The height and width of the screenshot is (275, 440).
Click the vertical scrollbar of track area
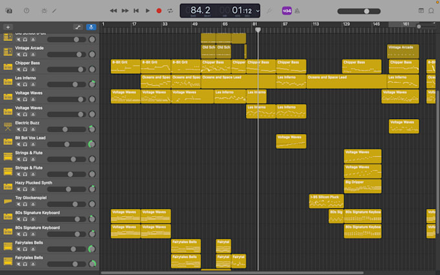coord(437,161)
